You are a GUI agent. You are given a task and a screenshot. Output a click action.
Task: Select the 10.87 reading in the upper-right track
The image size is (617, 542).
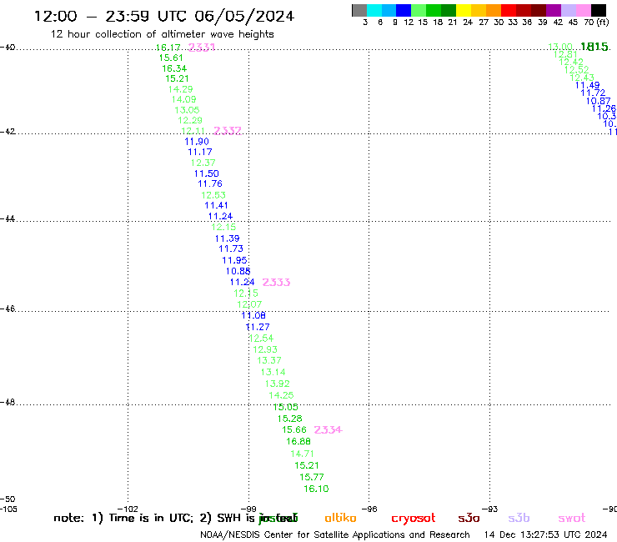point(599,101)
